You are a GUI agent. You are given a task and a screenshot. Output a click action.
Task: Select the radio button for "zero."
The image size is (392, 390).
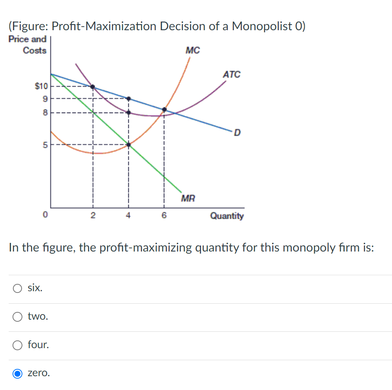click(x=17, y=373)
